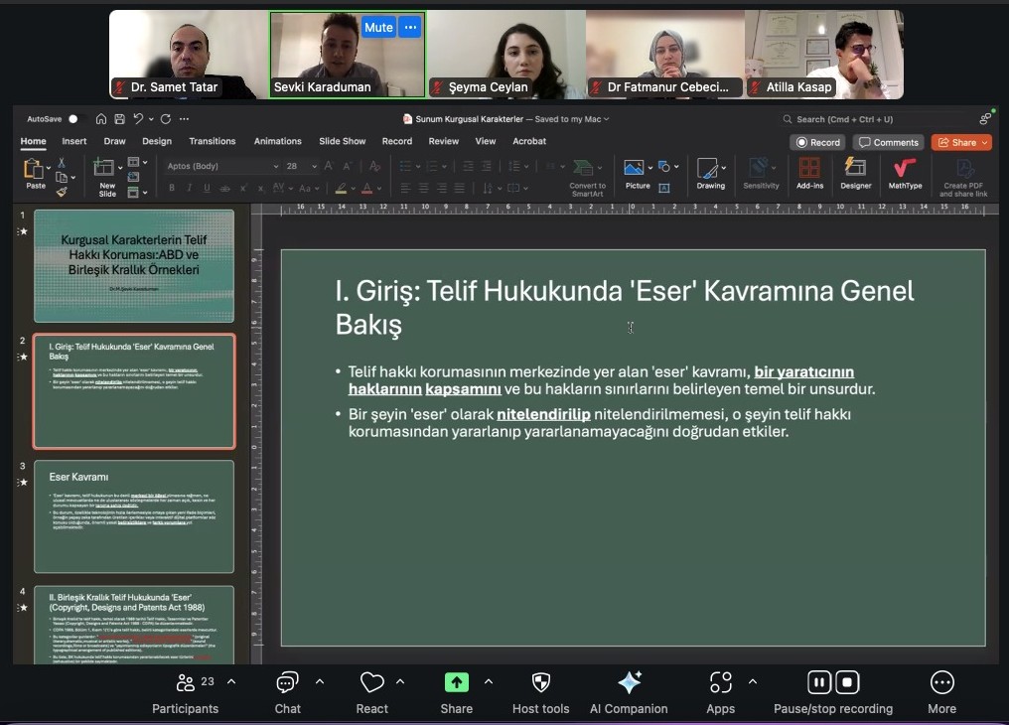Open the Zoom Participants panel

(x=185, y=683)
